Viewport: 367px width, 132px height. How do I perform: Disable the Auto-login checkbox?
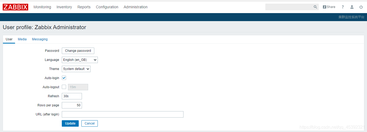coord(64,78)
